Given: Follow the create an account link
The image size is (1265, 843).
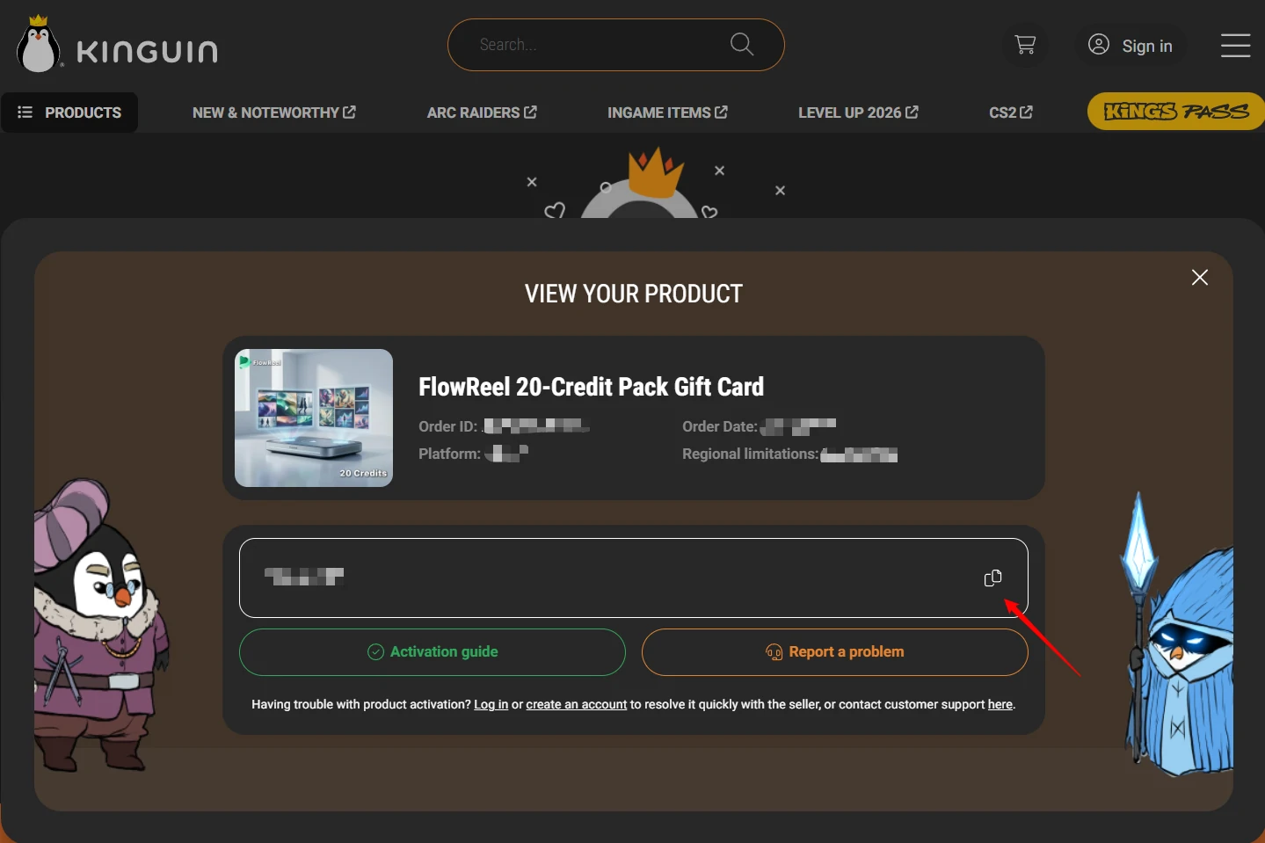Looking at the screenshot, I should click(577, 704).
